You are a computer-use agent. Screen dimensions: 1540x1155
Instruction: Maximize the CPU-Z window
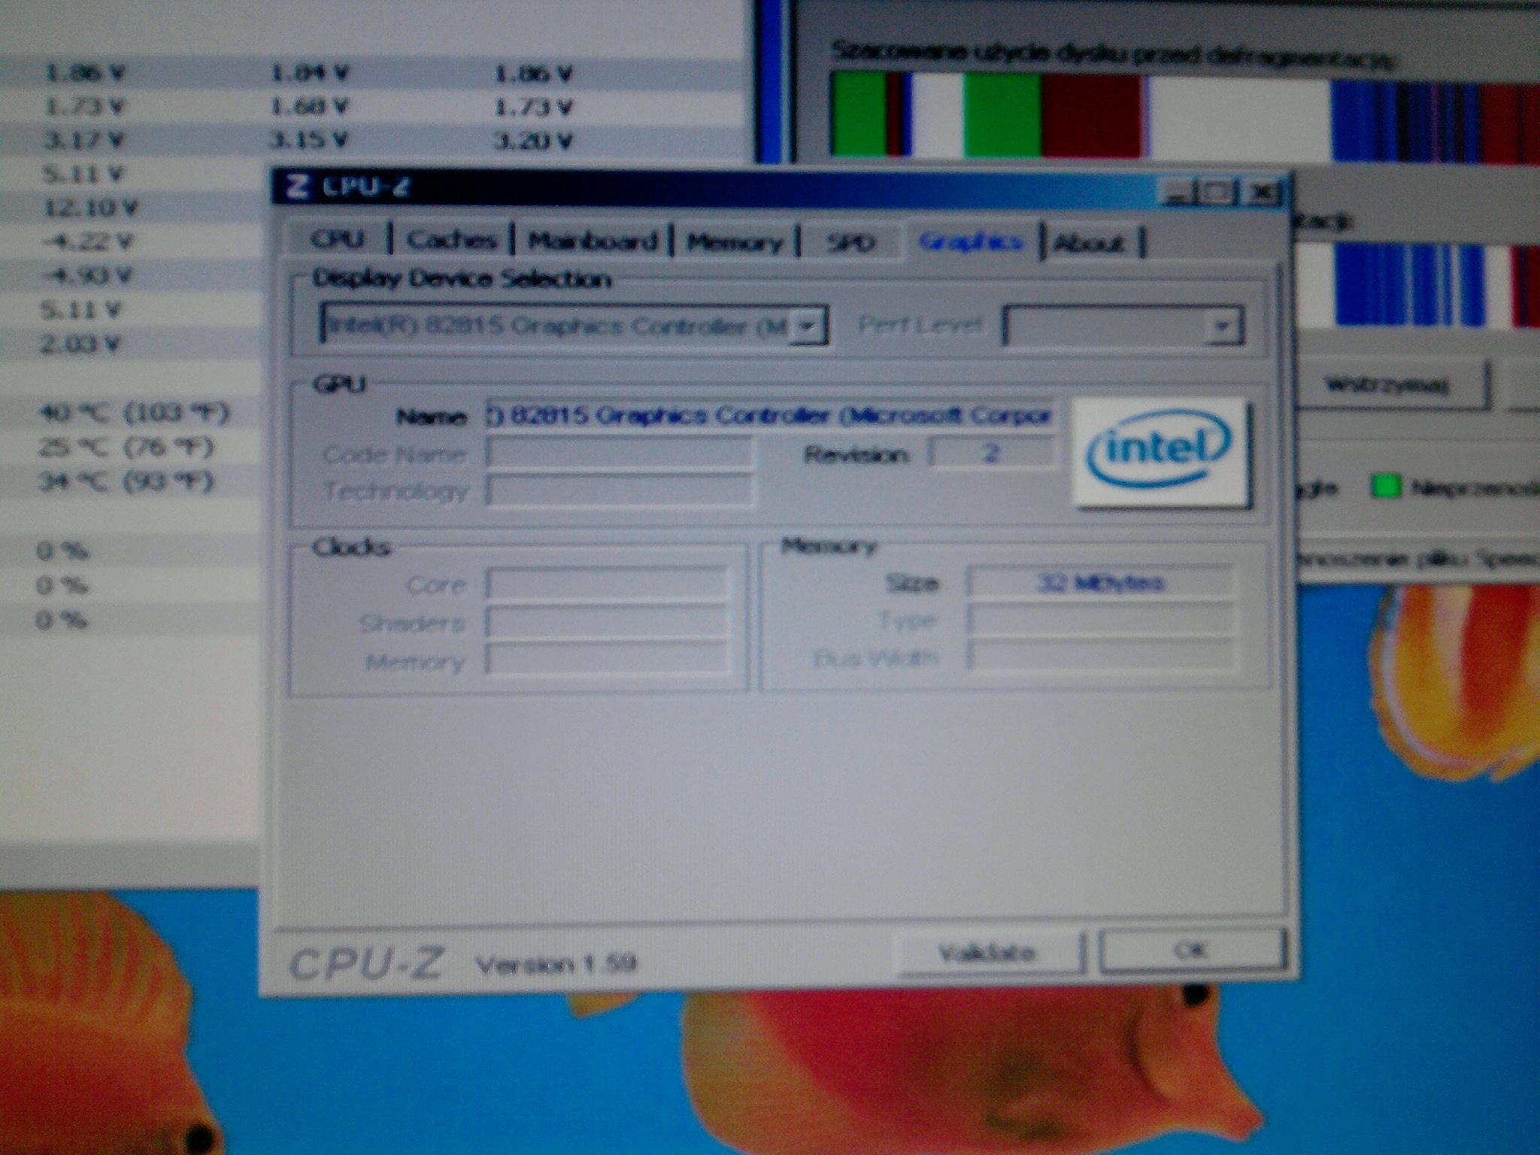(1217, 193)
